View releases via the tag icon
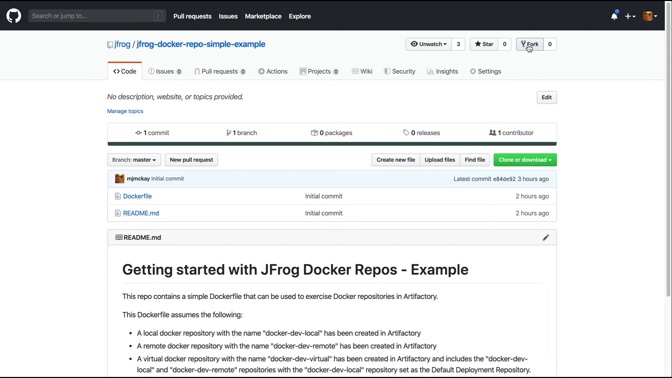The height and width of the screenshot is (378, 672). point(406,133)
